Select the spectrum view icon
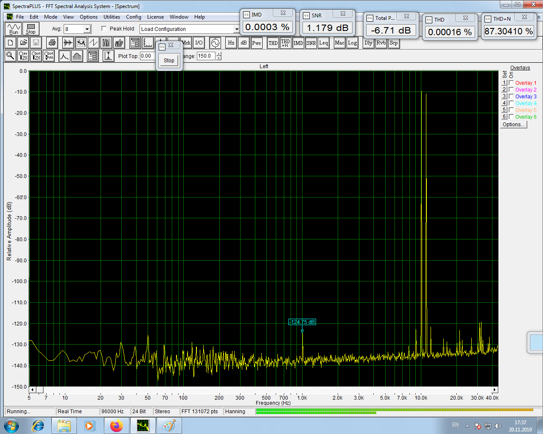This screenshot has width=543, height=434. (x=81, y=43)
